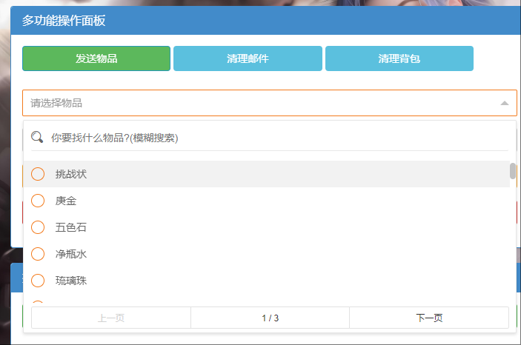Select the 庚金 radio button

pyautogui.click(x=38, y=201)
